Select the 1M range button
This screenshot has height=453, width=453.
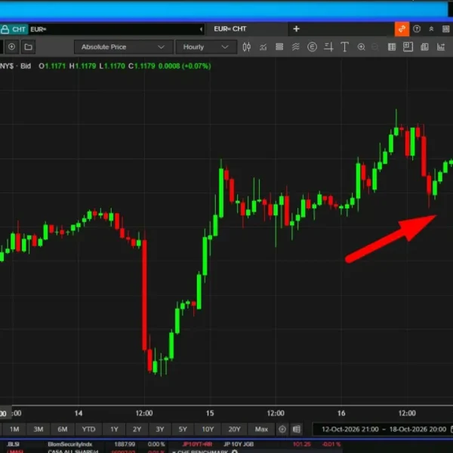pyautogui.click(x=14, y=429)
